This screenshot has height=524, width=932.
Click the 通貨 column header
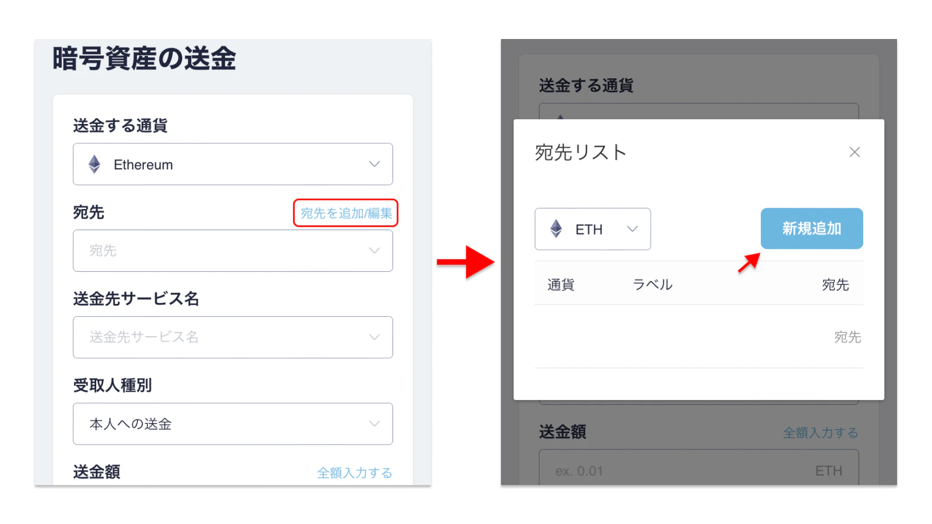[561, 285]
